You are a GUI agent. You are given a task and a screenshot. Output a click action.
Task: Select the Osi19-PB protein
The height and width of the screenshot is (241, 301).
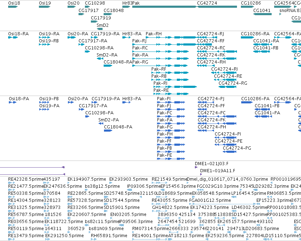(x=44, y=102)
